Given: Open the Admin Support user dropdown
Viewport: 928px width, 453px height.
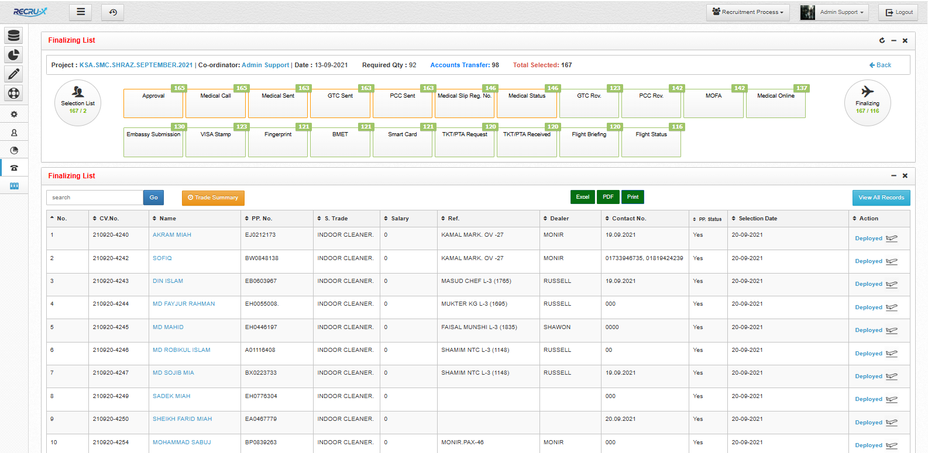Looking at the screenshot, I should (834, 12).
